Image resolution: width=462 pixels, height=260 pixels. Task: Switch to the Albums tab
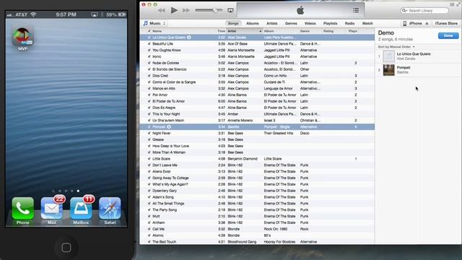coord(253,23)
